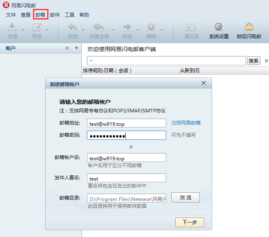Open the 工具 menu
Screen dimensions: 269x237
pos(70,15)
